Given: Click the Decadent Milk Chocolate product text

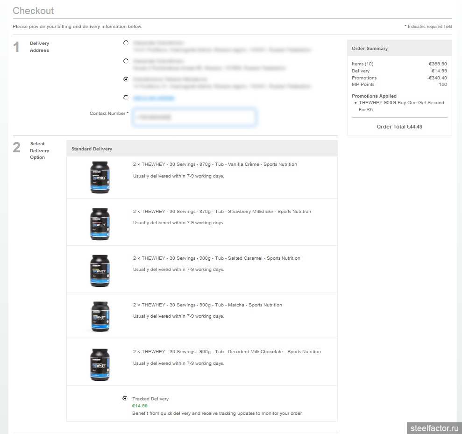Looking at the screenshot, I should click(227, 352).
